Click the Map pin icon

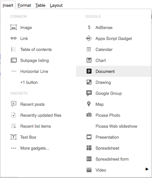[x=89, y=104]
